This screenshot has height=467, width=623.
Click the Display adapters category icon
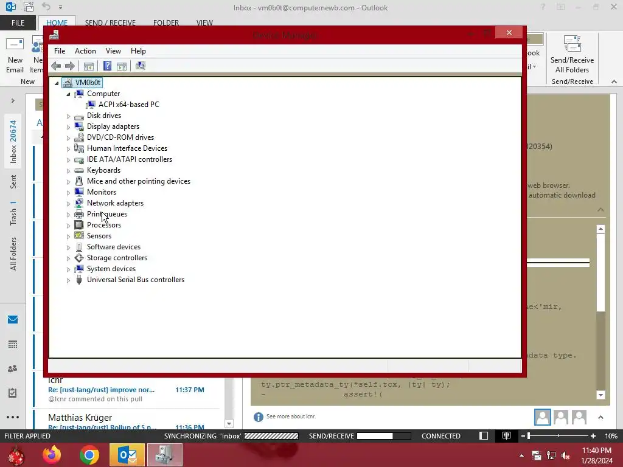[79, 126]
